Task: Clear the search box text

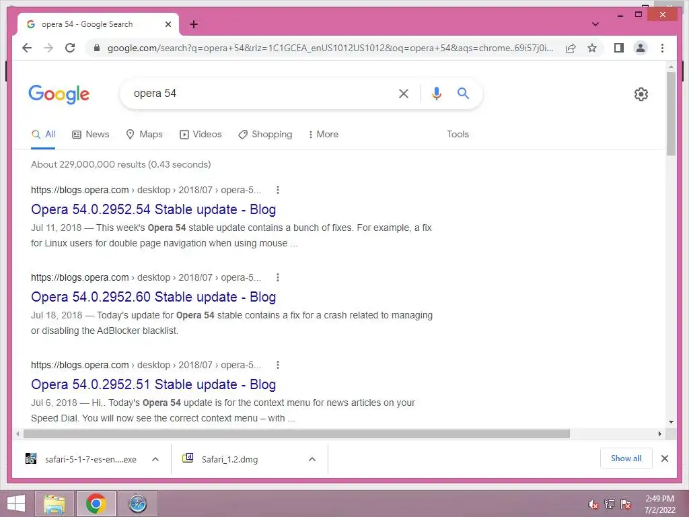Action: pos(404,93)
